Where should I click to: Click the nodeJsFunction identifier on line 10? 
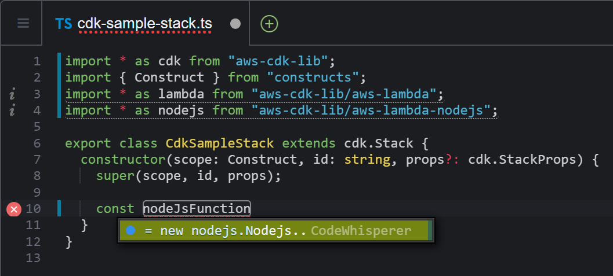point(197,208)
